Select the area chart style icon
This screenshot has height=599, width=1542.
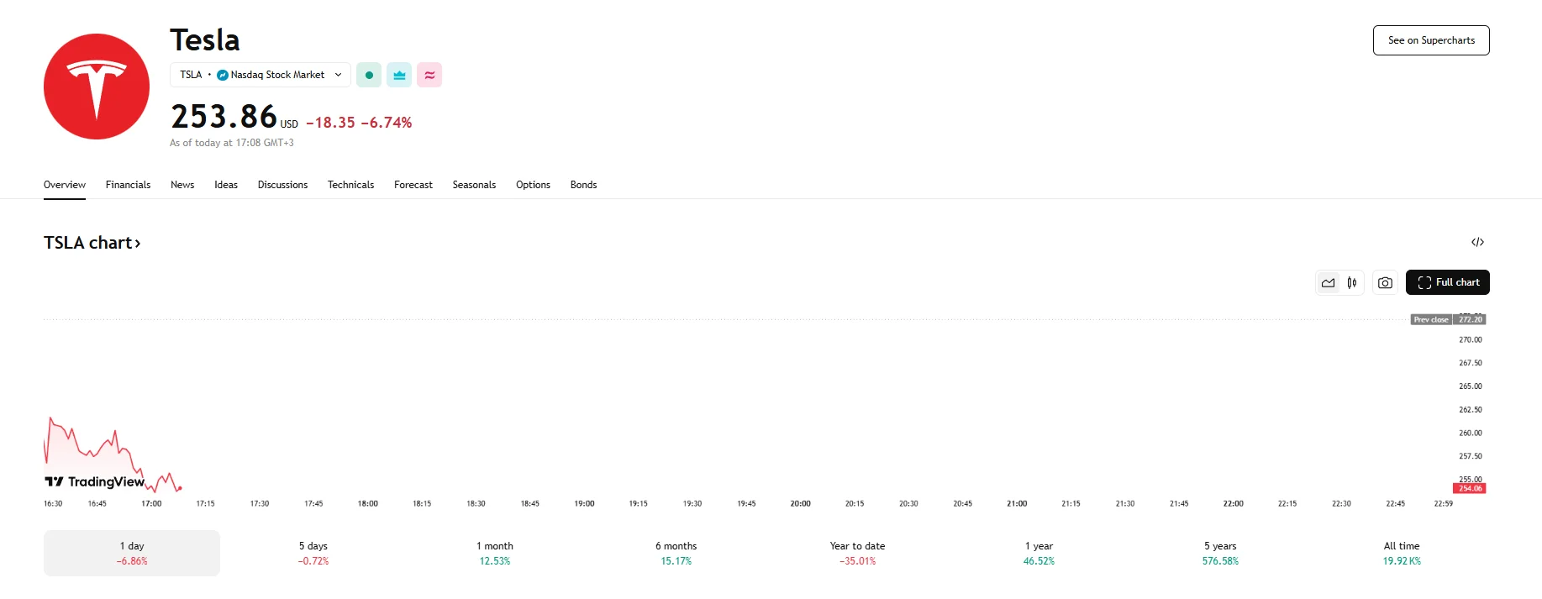point(1329,282)
